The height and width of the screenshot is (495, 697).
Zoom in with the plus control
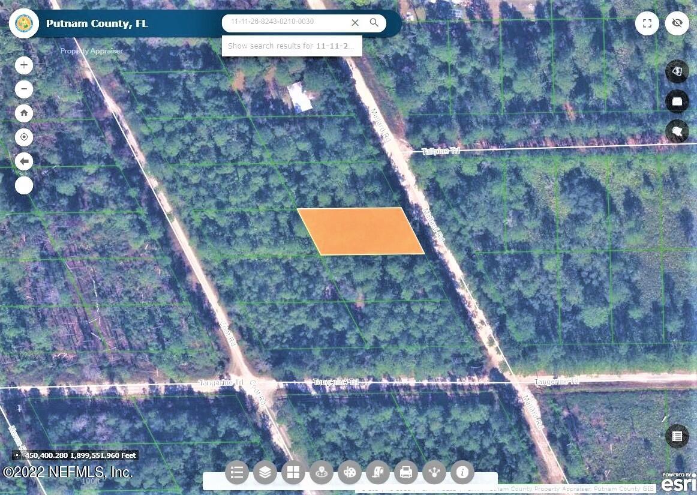tap(24, 65)
